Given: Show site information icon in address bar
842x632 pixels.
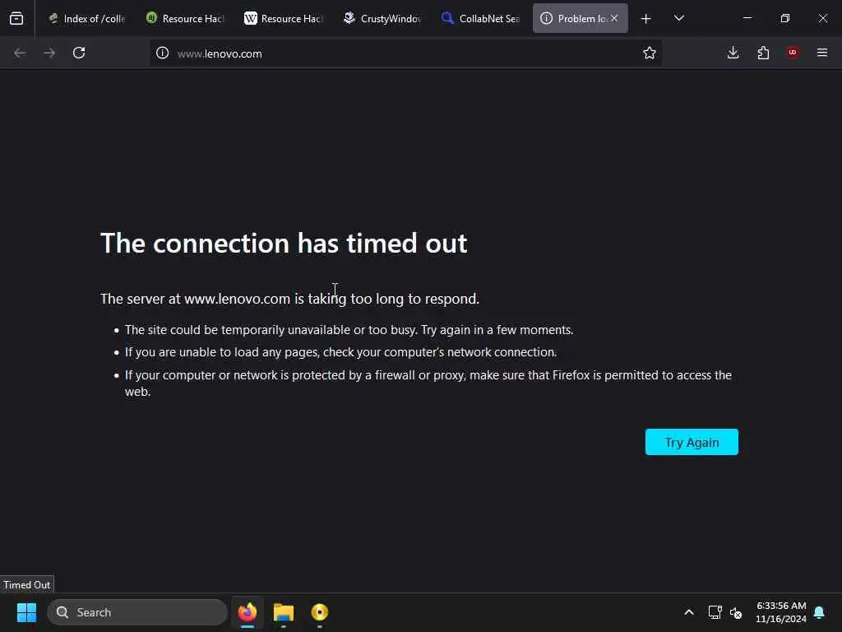Looking at the screenshot, I should (x=162, y=53).
